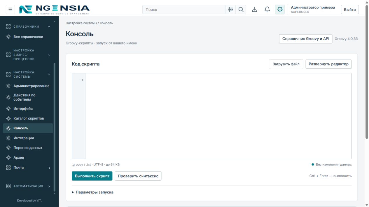Click line number 1 in editor gutter
The image size is (369, 207).
pos(82,80)
